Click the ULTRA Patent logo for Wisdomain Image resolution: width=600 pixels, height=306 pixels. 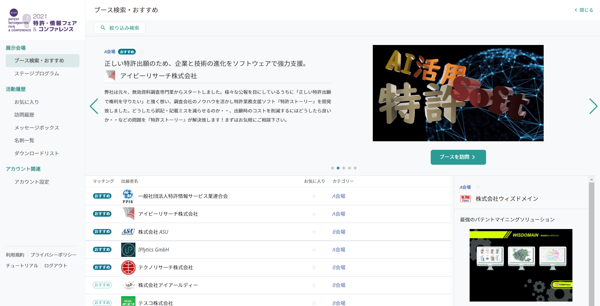(x=465, y=199)
